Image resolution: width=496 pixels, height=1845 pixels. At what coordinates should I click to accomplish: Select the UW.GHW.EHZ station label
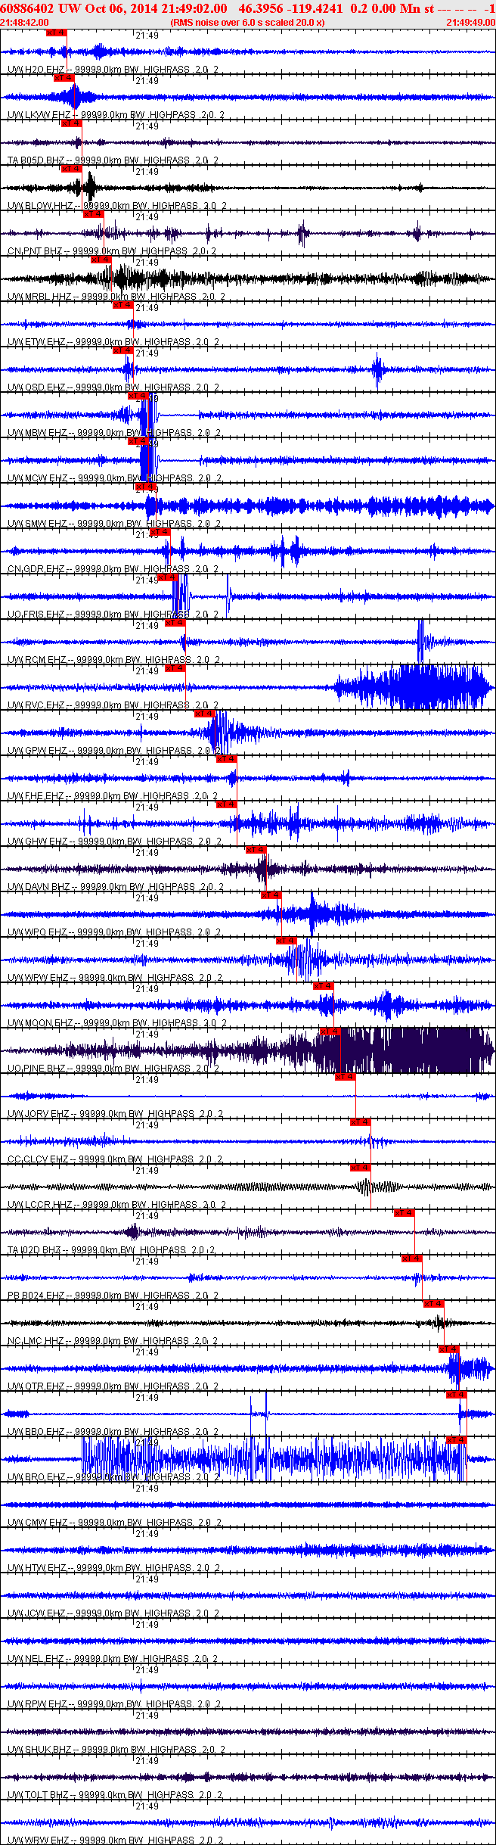tap(115, 842)
